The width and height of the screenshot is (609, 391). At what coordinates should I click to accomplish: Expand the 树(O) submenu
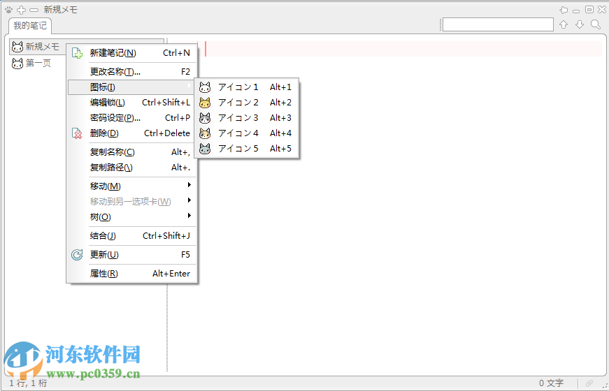click(x=131, y=217)
